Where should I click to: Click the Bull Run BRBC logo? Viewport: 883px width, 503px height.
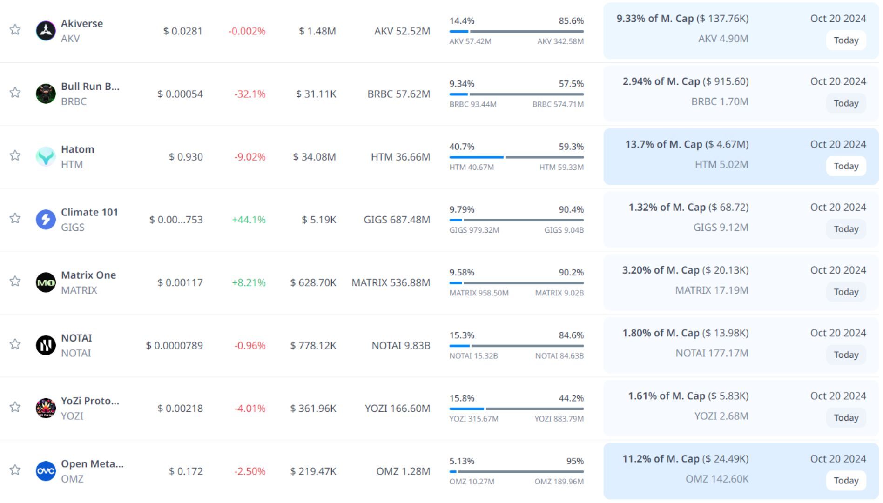pyautogui.click(x=46, y=94)
